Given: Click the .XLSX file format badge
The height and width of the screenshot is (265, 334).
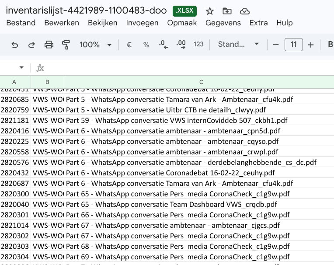Looking at the screenshot, I should coord(184,10).
